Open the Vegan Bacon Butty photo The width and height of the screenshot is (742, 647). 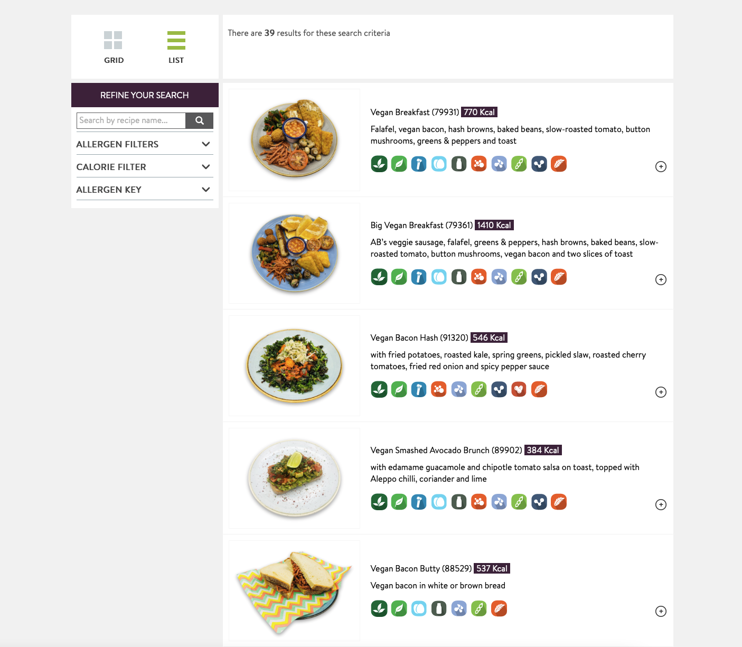[x=294, y=590]
